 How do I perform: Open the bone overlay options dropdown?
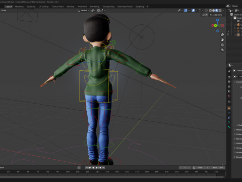click(201, 11)
